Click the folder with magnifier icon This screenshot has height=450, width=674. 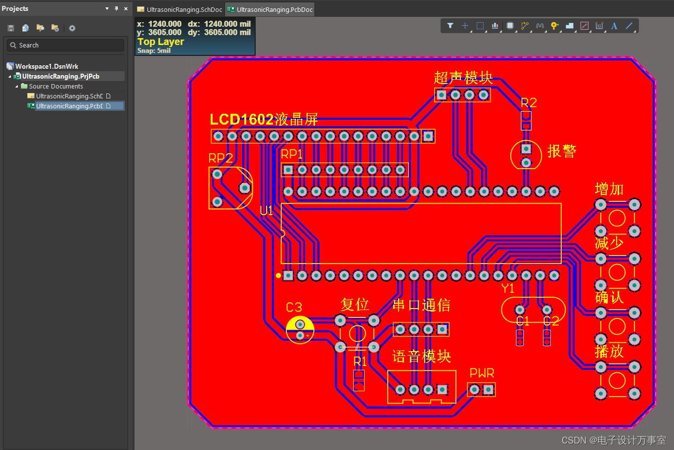click(x=41, y=28)
